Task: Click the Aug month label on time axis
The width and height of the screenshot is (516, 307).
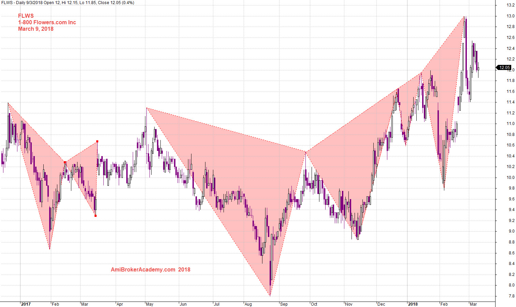Action: point(248,304)
